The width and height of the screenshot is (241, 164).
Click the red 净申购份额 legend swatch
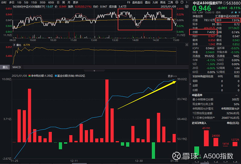(30, 76)
